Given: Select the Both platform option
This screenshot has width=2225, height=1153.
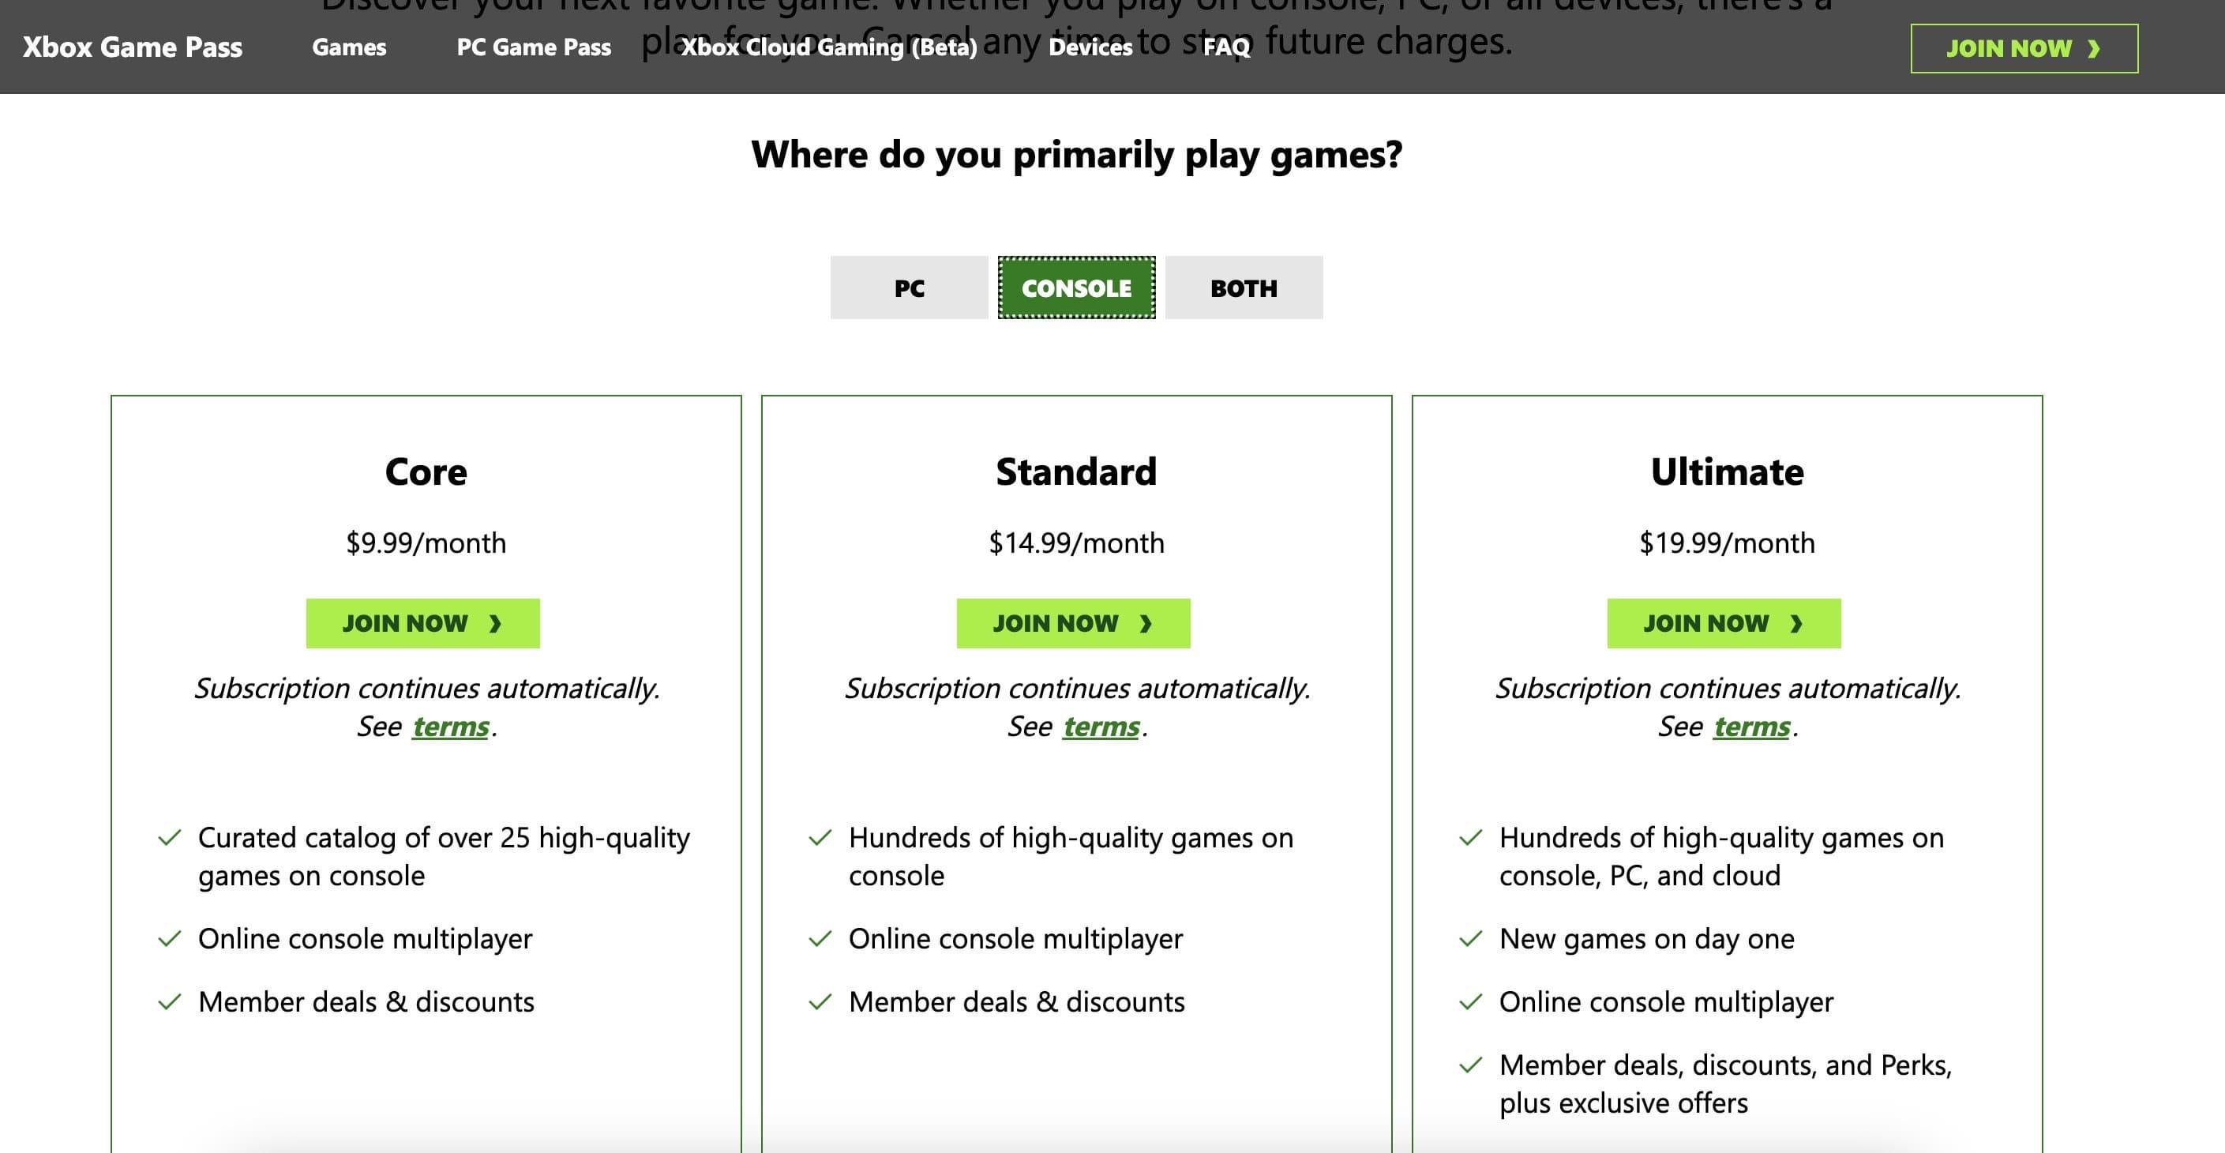Looking at the screenshot, I should tap(1243, 287).
